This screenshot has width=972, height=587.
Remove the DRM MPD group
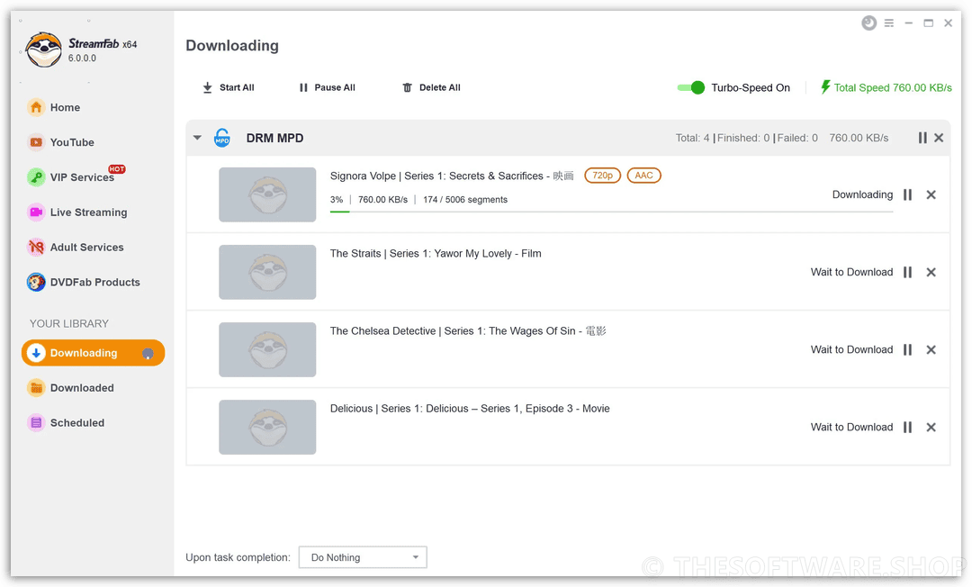coord(939,138)
